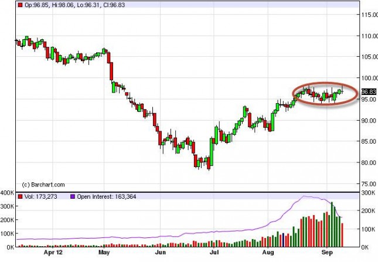Click the 105.00 price axis label
Viewport: 378px width, 262px height.
click(369, 57)
